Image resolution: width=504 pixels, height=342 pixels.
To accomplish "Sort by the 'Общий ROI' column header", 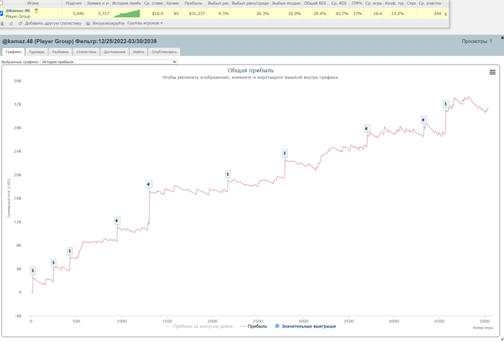I will click(315, 3).
